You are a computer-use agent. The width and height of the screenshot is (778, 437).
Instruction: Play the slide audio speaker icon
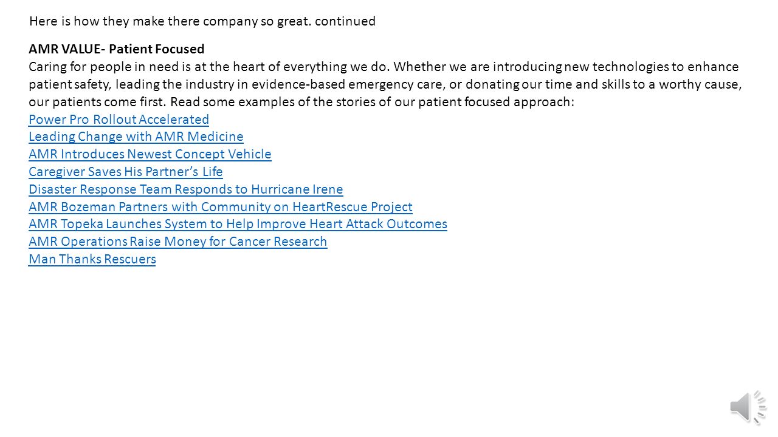pyautogui.click(x=749, y=406)
